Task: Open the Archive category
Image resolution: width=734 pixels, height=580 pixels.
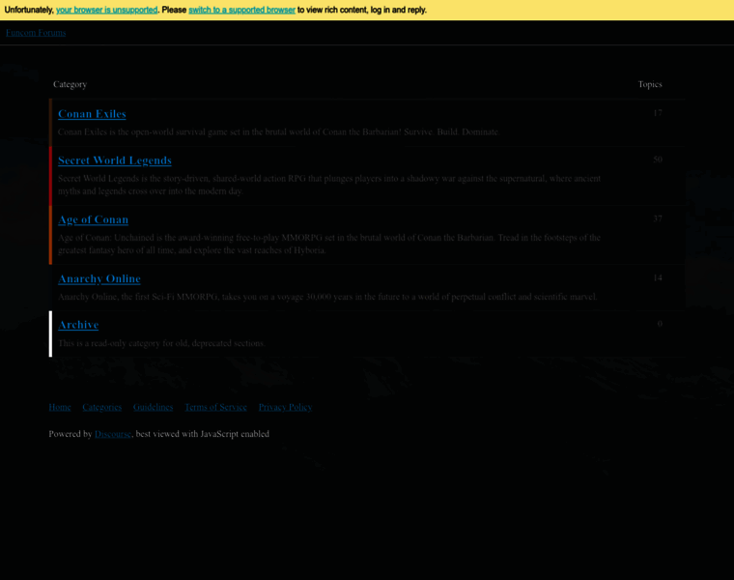Action: coord(78,325)
